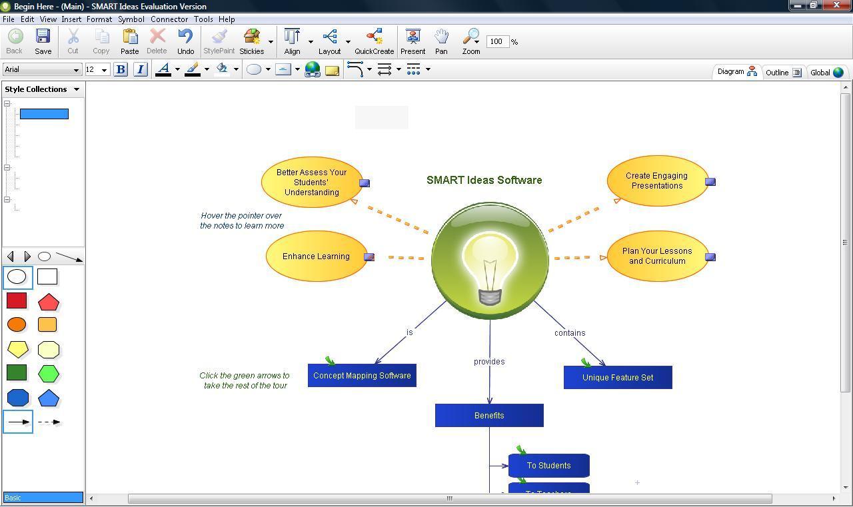Open the Stickies tool
Image resolution: width=853 pixels, height=507 pixels.
pyautogui.click(x=252, y=41)
